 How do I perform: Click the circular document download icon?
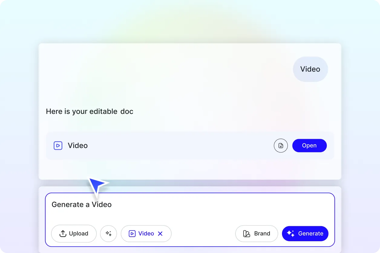coord(281,146)
